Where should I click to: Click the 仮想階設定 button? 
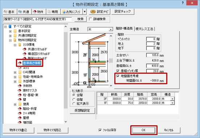click(82, 110)
